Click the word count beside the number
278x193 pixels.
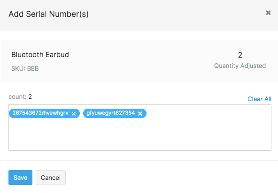[x=17, y=97]
